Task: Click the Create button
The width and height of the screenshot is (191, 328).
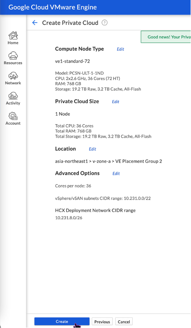Action: tap(62, 322)
